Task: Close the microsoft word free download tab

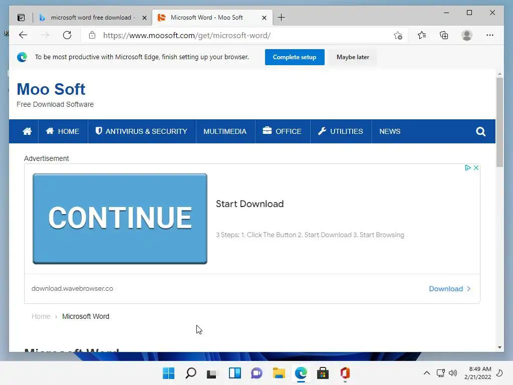Action: (144, 18)
